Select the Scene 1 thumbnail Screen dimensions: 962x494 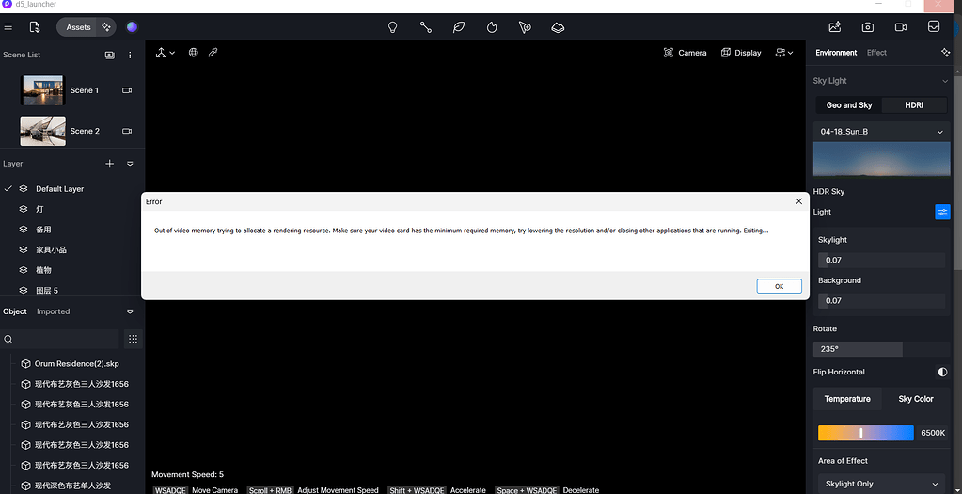pos(43,90)
